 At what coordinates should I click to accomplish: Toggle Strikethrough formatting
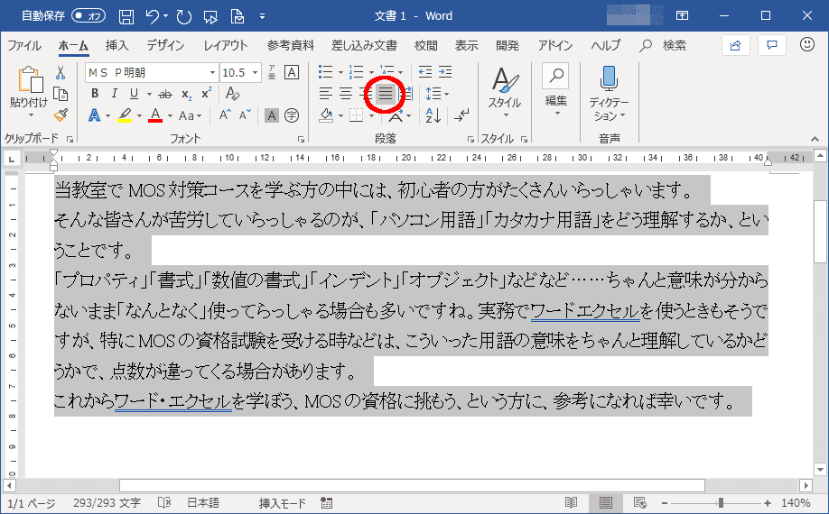click(x=165, y=94)
